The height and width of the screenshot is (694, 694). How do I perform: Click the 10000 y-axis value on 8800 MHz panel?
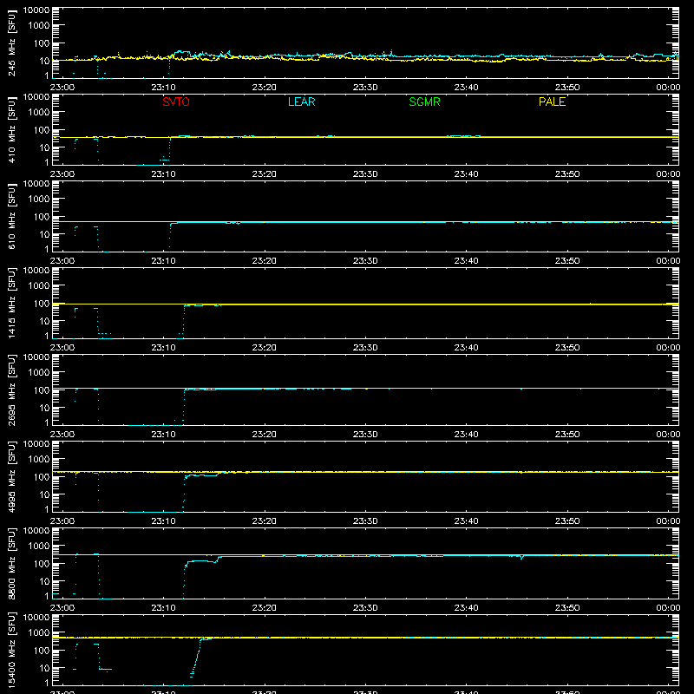tap(36, 531)
